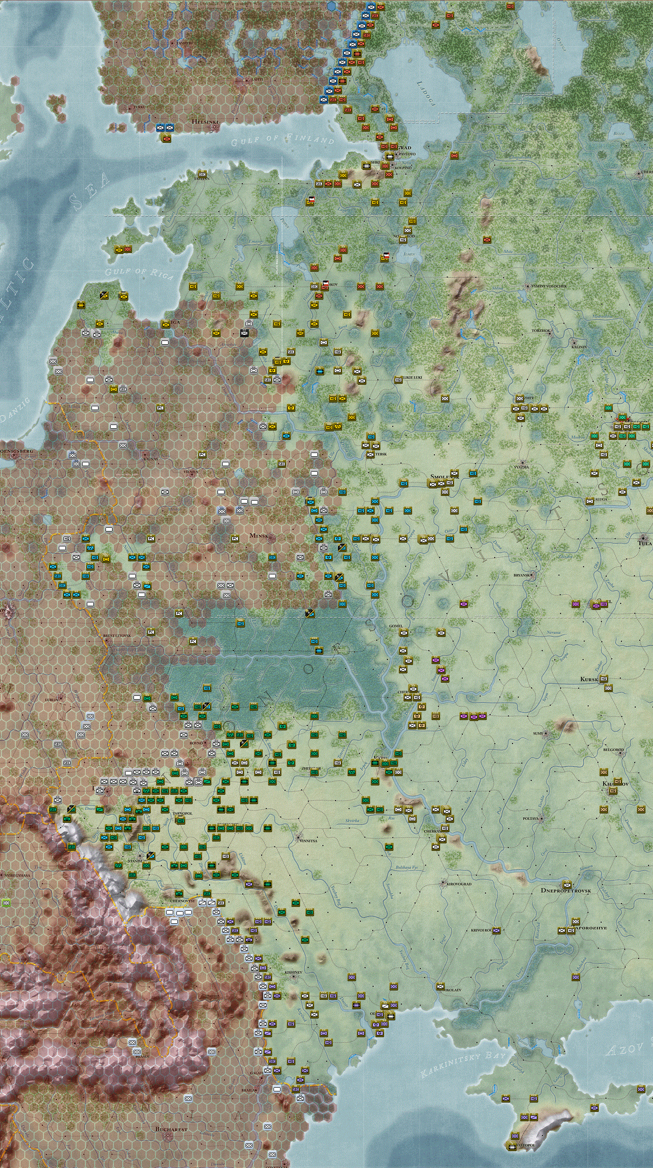Click the Kaunas city label

click(151, 459)
